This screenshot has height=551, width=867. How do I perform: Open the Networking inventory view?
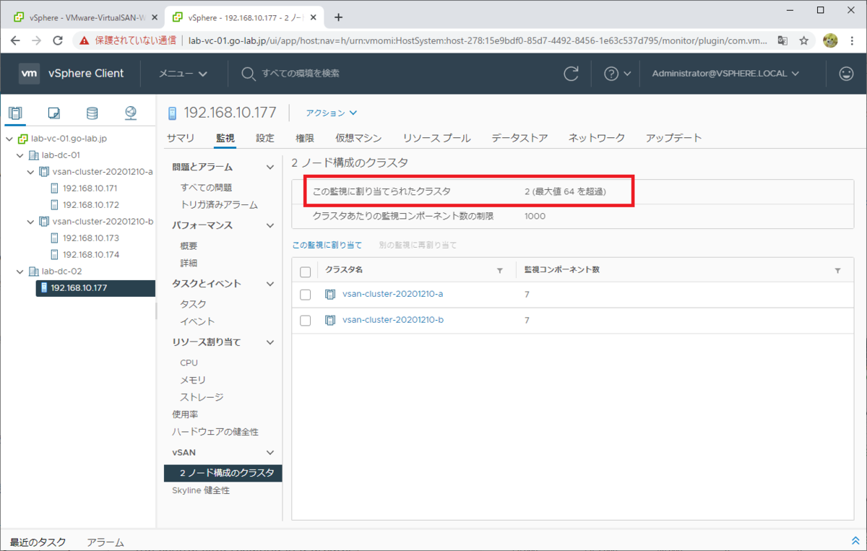(x=131, y=113)
